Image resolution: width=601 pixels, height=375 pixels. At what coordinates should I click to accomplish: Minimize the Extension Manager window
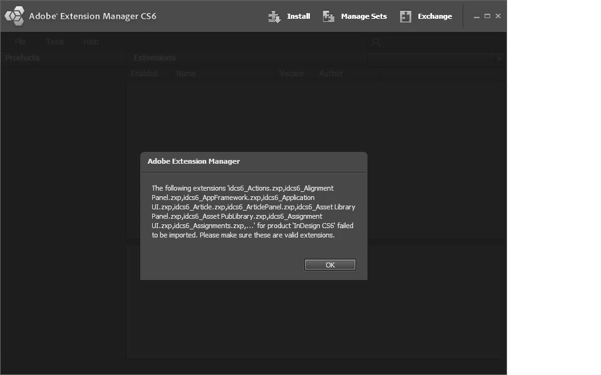tap(476, 16)
